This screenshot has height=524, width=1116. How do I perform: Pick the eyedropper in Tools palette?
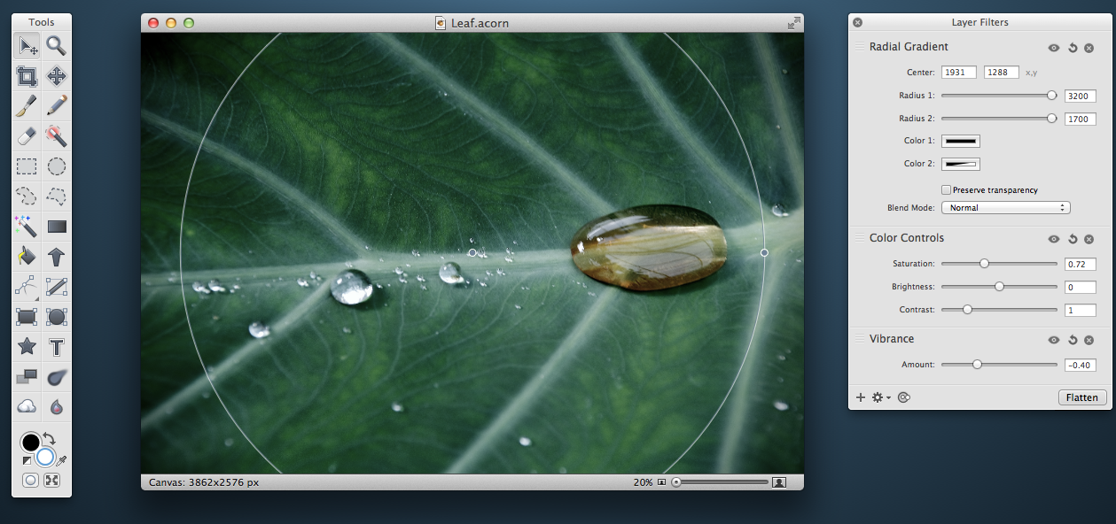pyautogui.click(x=62, y=460)
